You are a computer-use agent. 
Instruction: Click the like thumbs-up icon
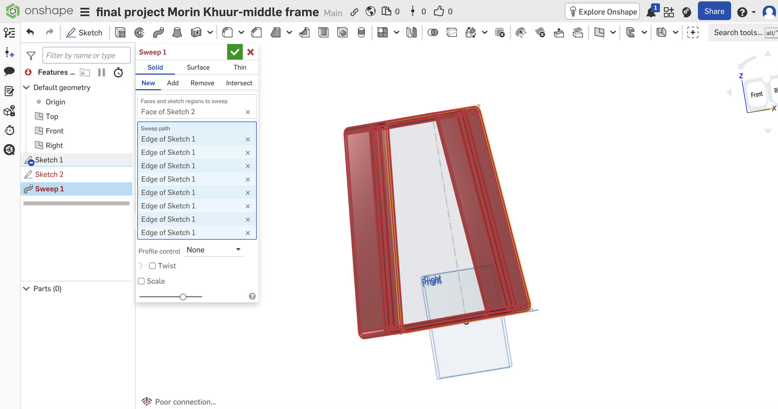click(439, 12)
